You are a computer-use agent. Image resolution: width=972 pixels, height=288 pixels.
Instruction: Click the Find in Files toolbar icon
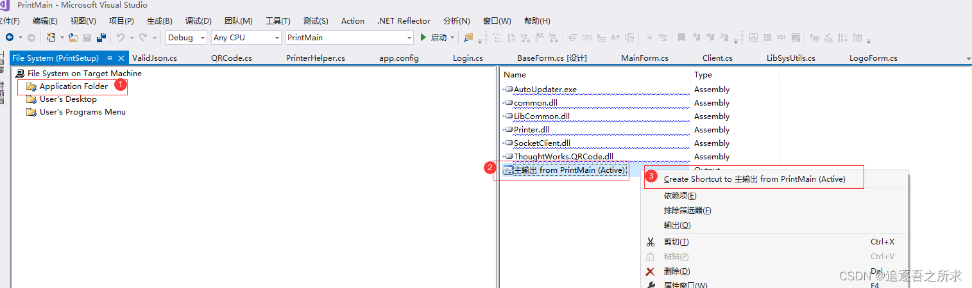pyautogui.click(x=468, y=38)
